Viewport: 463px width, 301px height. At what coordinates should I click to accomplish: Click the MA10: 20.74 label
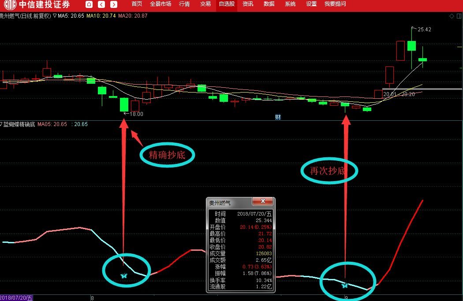101,15
